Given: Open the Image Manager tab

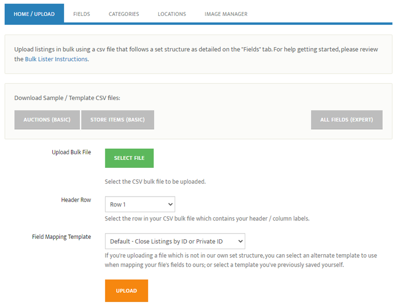Looking at the screenshot, I should [x=226, y=14].
